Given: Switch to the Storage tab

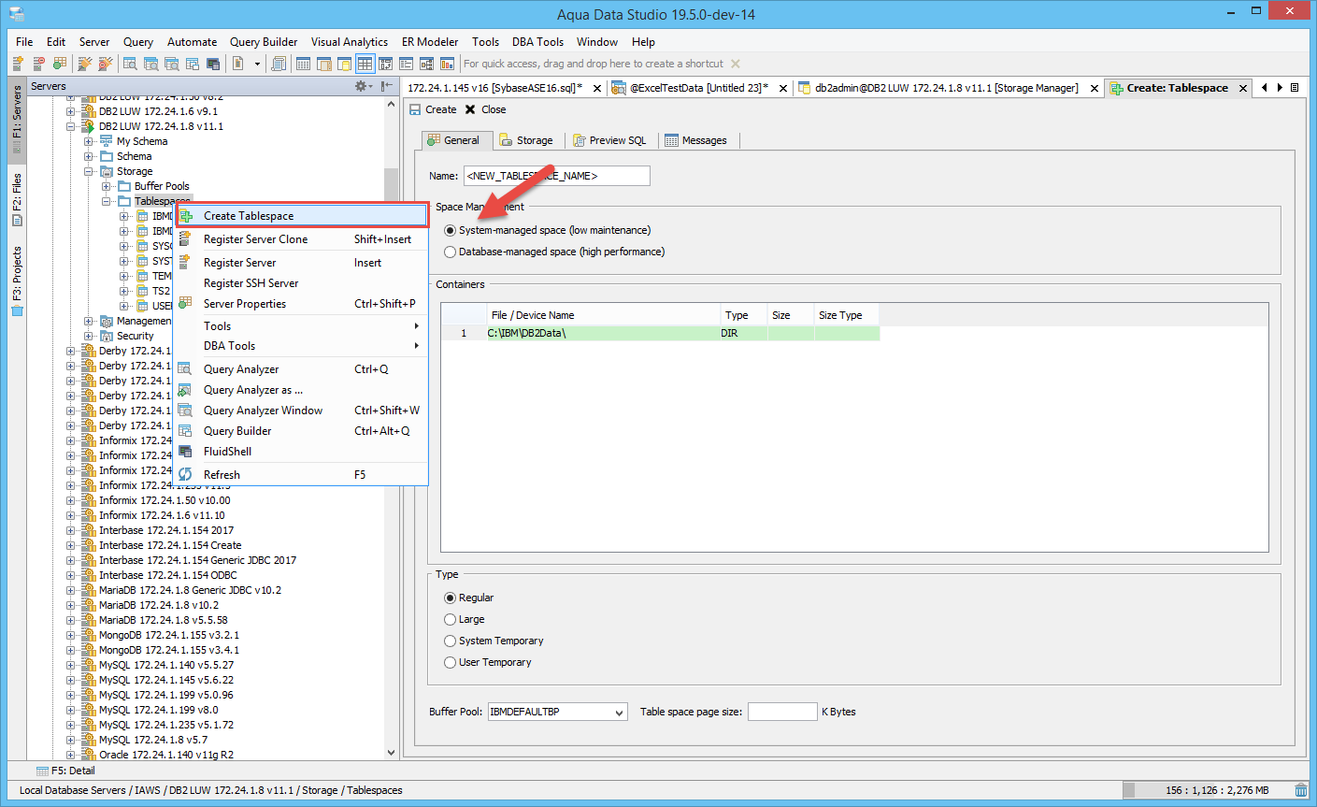Looking at the screenshot, I should coord(526,140).
